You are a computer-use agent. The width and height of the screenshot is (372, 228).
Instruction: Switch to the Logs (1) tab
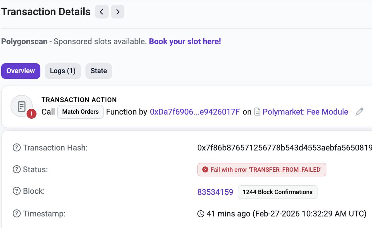63,71
